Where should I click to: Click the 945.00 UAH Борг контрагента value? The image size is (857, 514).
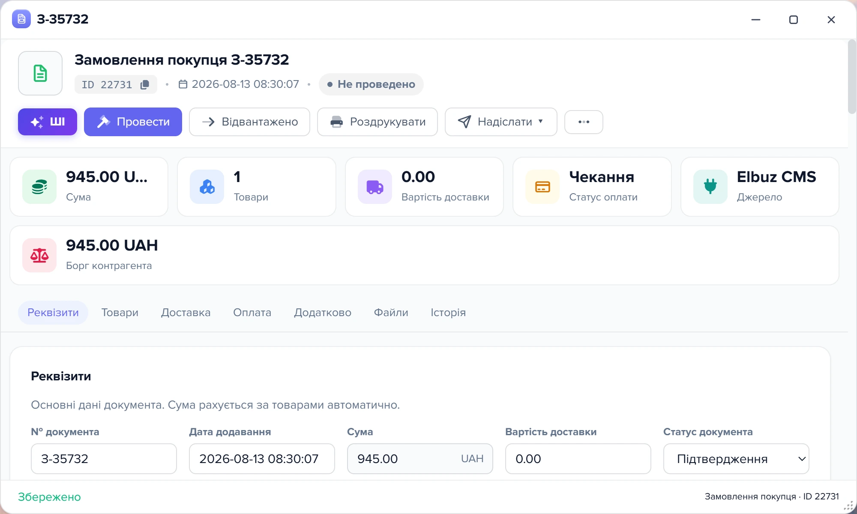(x=112, y=245)
